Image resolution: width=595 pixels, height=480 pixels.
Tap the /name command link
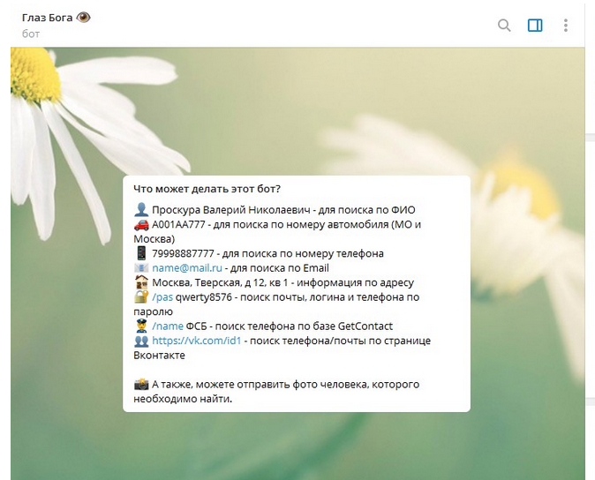[x=168, y=326]
